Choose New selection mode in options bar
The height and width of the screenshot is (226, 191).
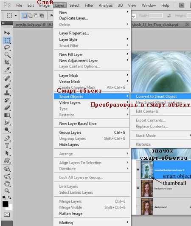pyautogui.click(x=25, y=16)
